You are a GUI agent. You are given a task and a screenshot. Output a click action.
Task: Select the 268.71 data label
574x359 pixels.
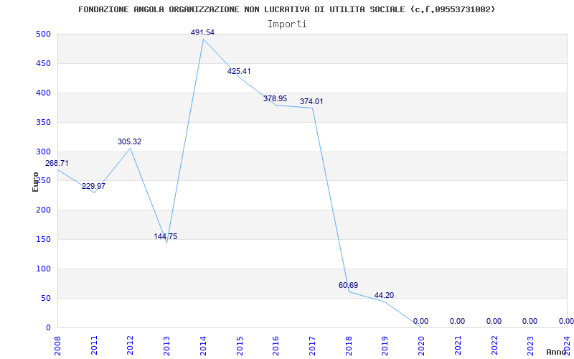click(x=57, y=163)
